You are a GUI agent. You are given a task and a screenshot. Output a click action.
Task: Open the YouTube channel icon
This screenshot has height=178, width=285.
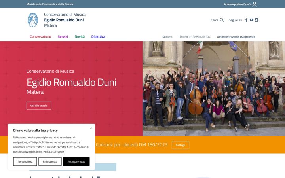tap(251, 20)
